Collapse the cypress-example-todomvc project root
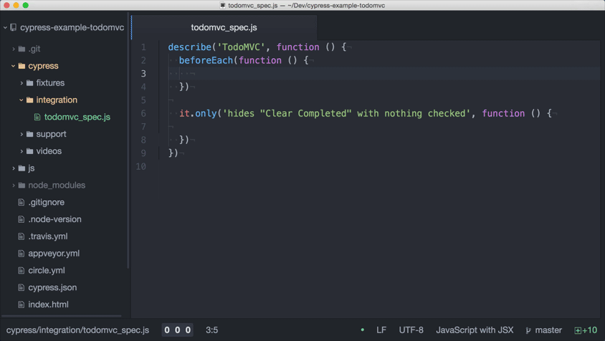The image size is (605, 341). coord(5,27)
